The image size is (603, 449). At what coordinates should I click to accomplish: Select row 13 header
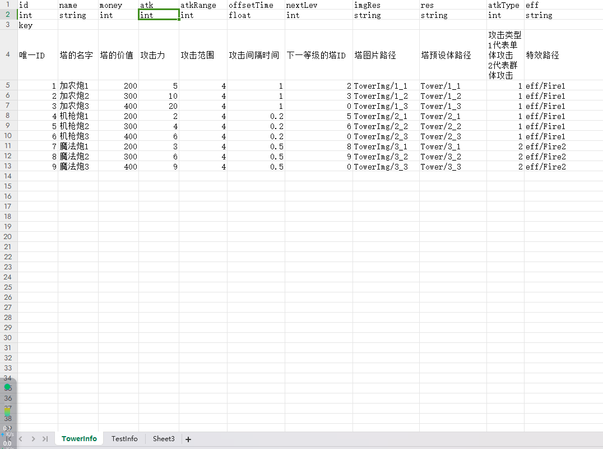[x=8, y=166]
